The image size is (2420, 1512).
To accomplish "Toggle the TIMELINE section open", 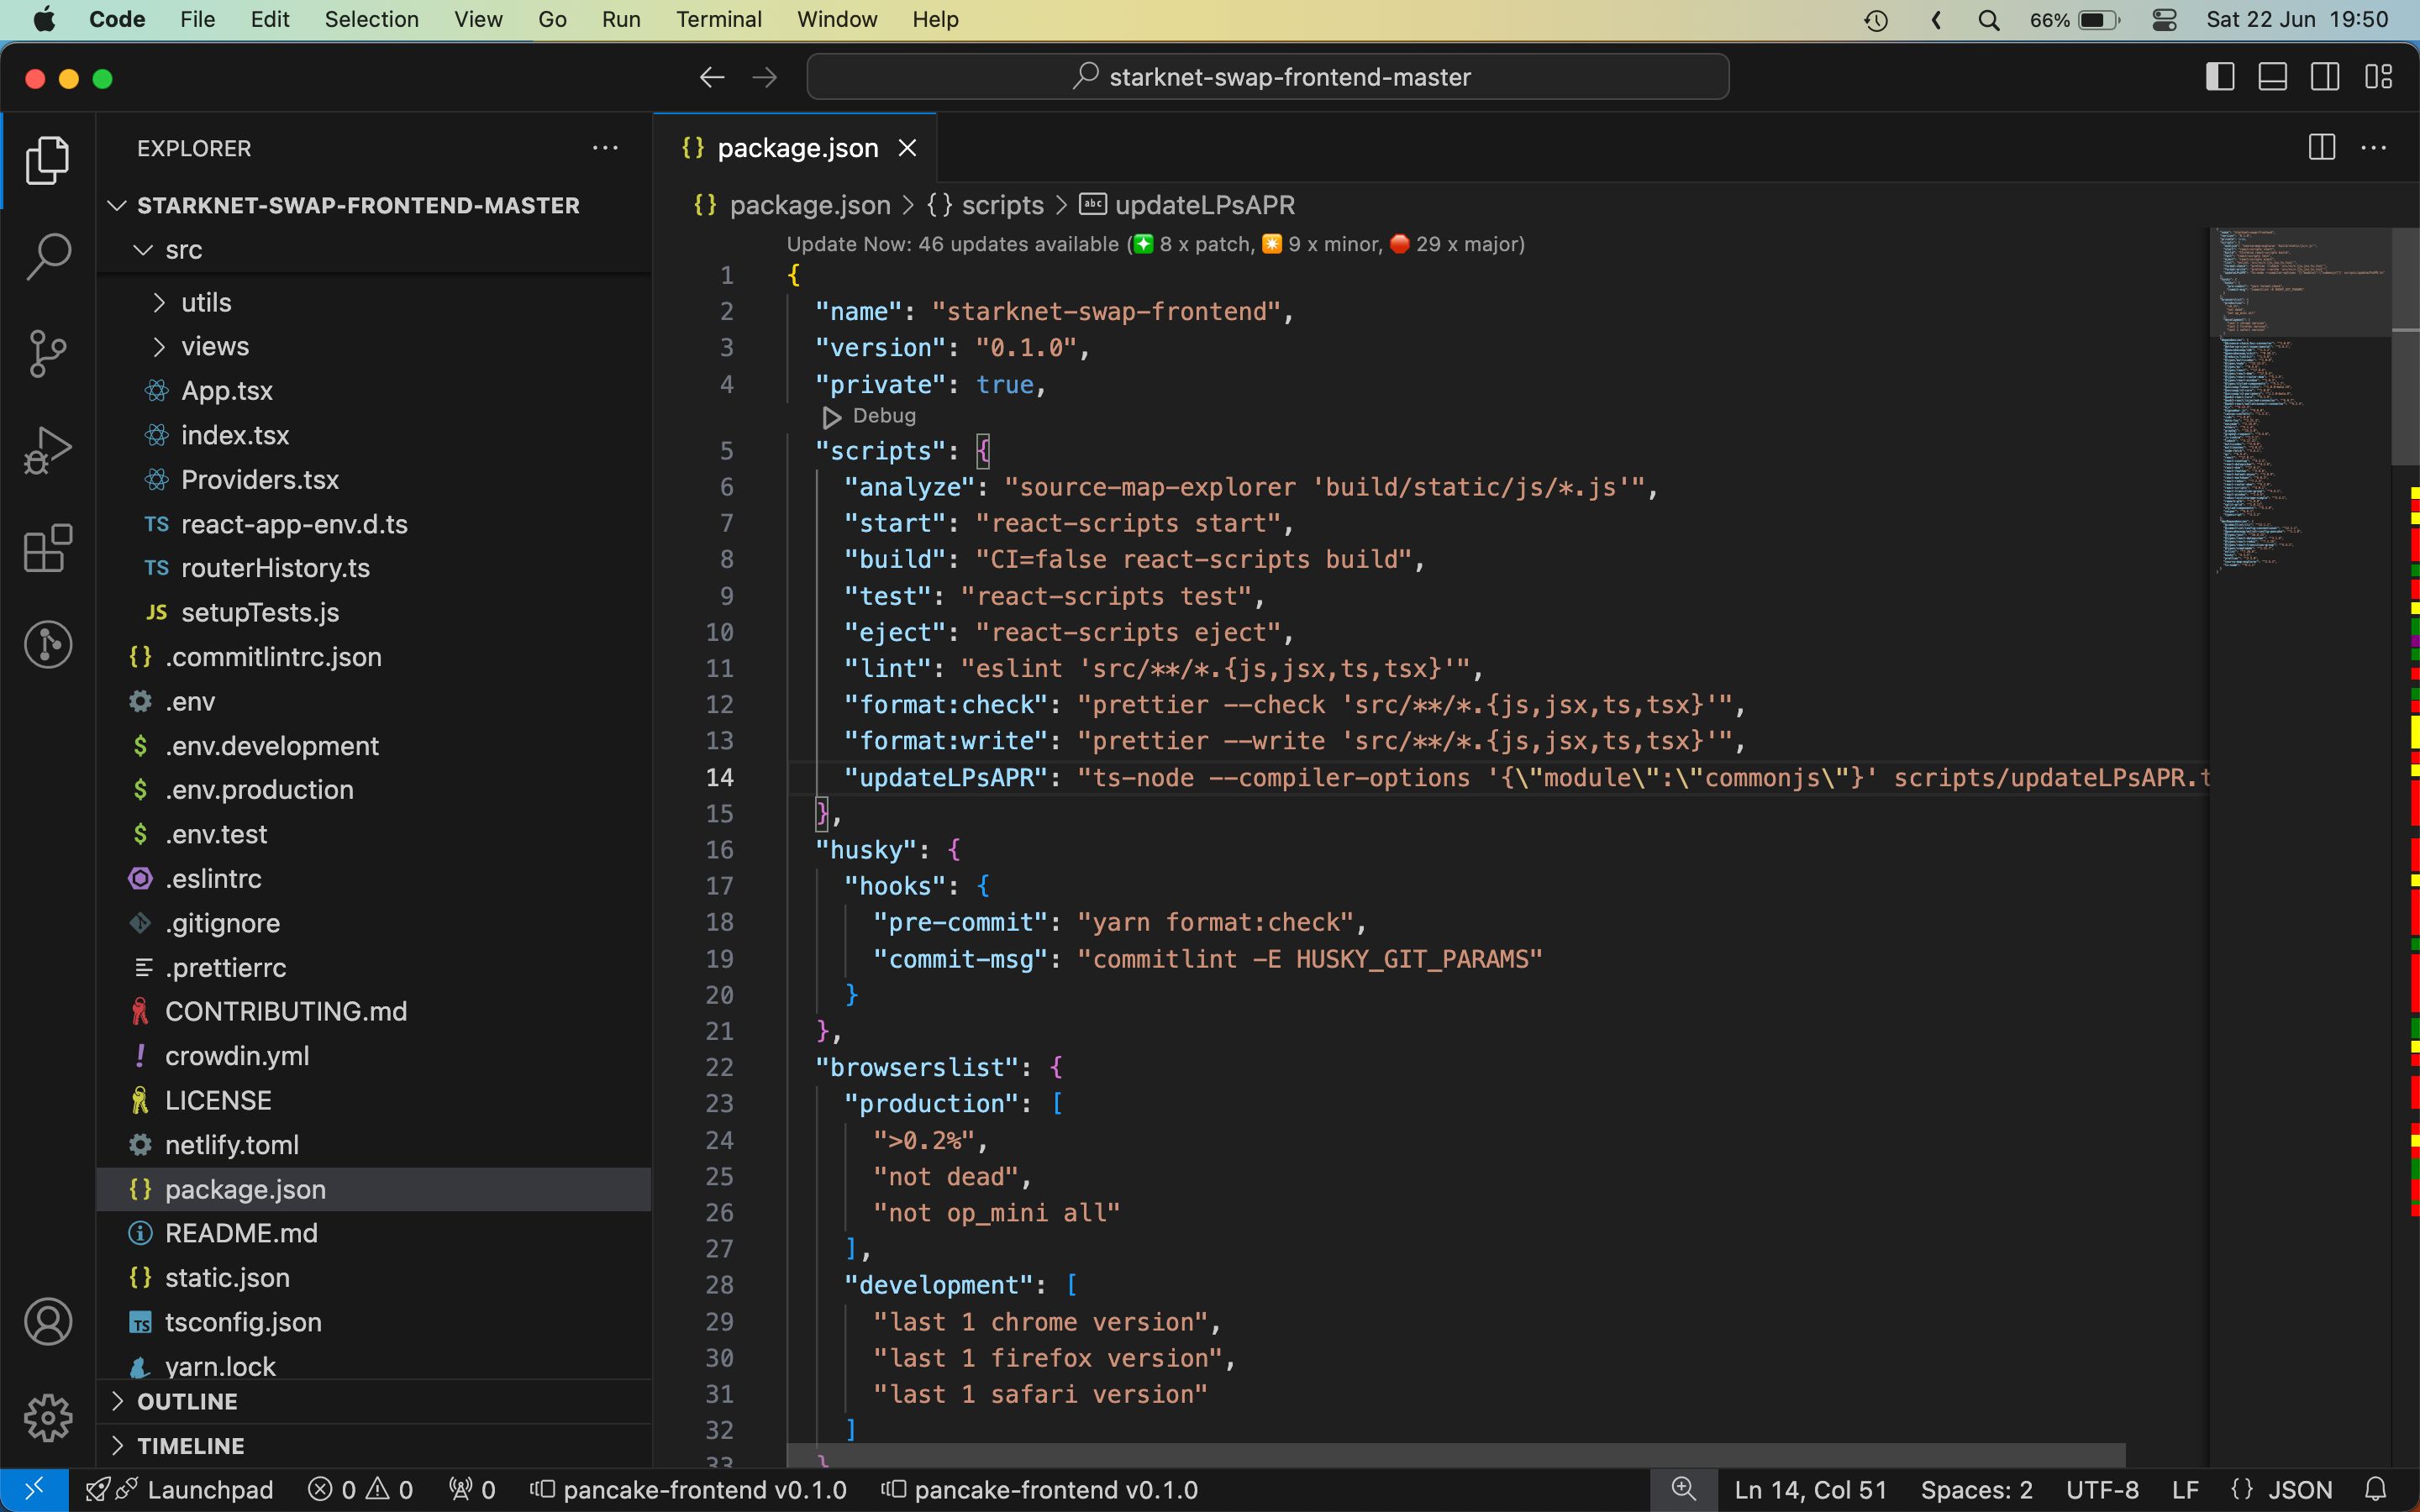I will (190, 1446).
